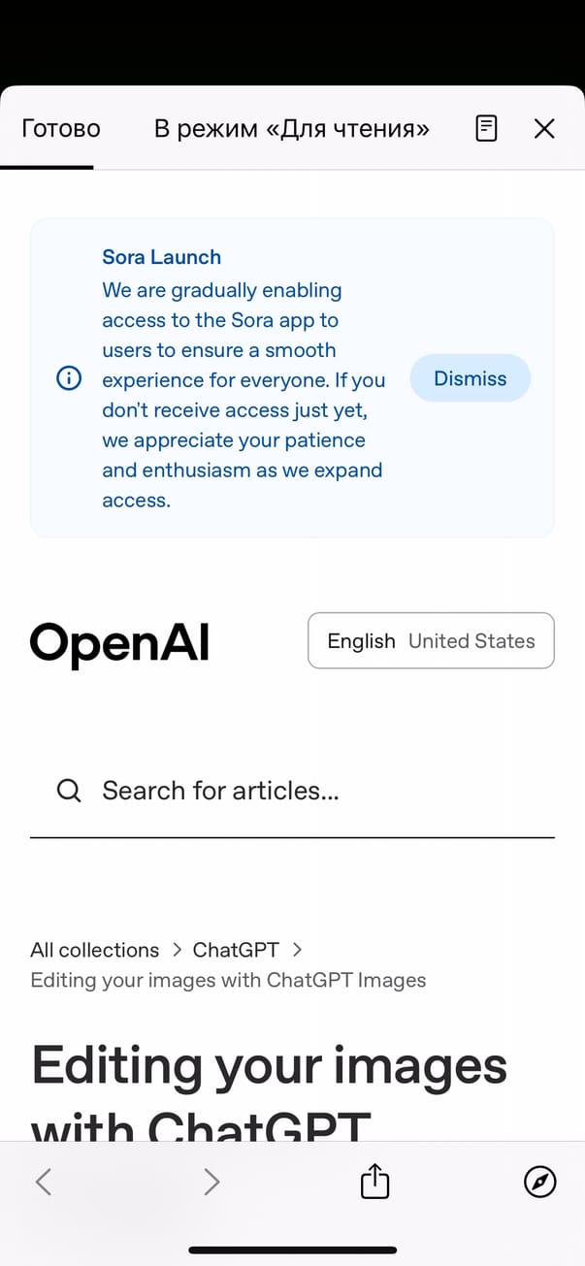585x1266 pixels.
Task: Click the page loading progress bar
Action: [x=47, y=168]
